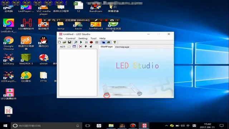
Task: Open the Action Center notification icon
Action: coord(221,126)
